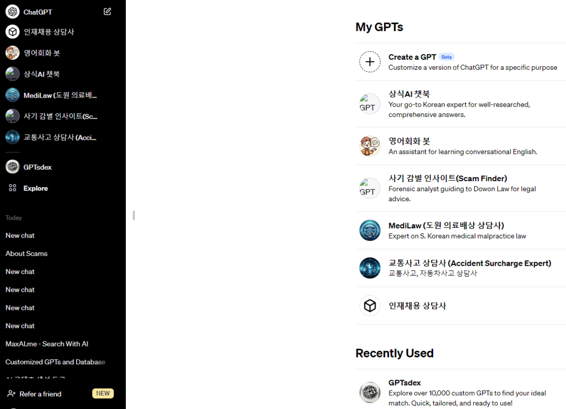Click the GPTsdex avatar icon in sidebar
The image size is (566, 409).
[13, 167]
